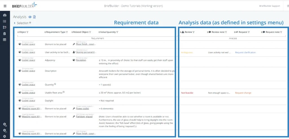Sort by the Request note column arrows
This screenshot has width=289, height=139.
(262, 32)
